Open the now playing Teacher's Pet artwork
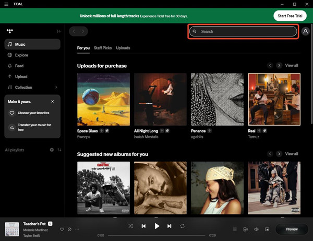Screen dimensions: 313x241 click(x=12, y=229)
